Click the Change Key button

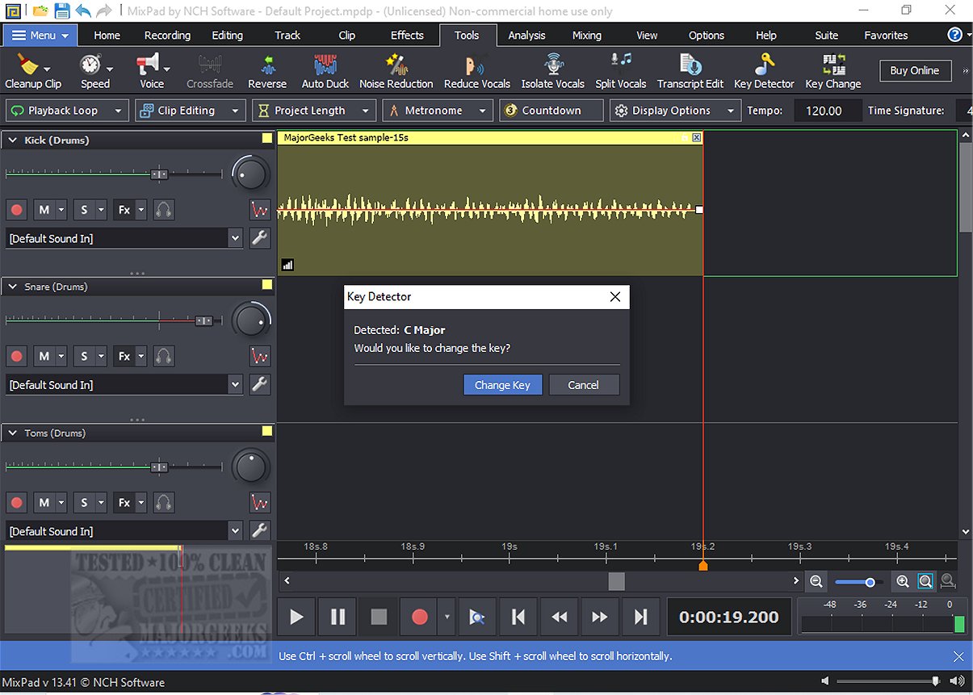(x=502, y=385)
